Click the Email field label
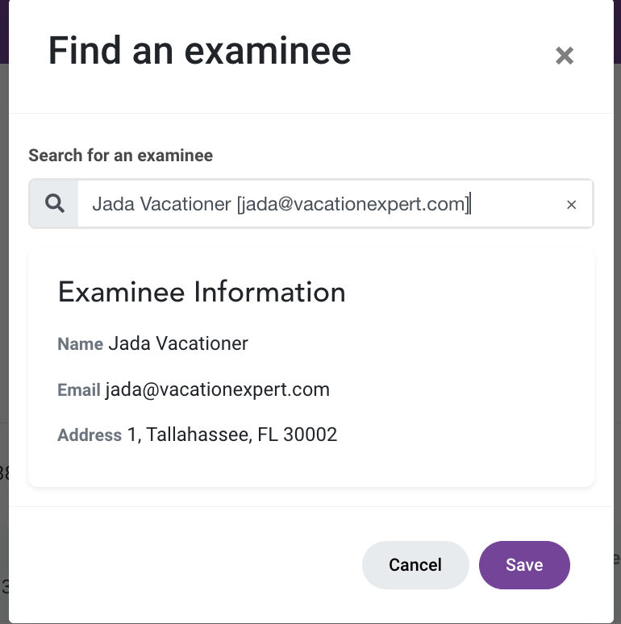Screen dimensions: 621x624 click(x=79, y=389)
